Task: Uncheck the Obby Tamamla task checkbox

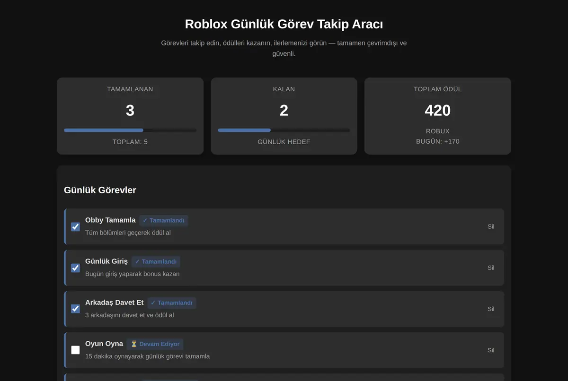Action: [75, 227]
